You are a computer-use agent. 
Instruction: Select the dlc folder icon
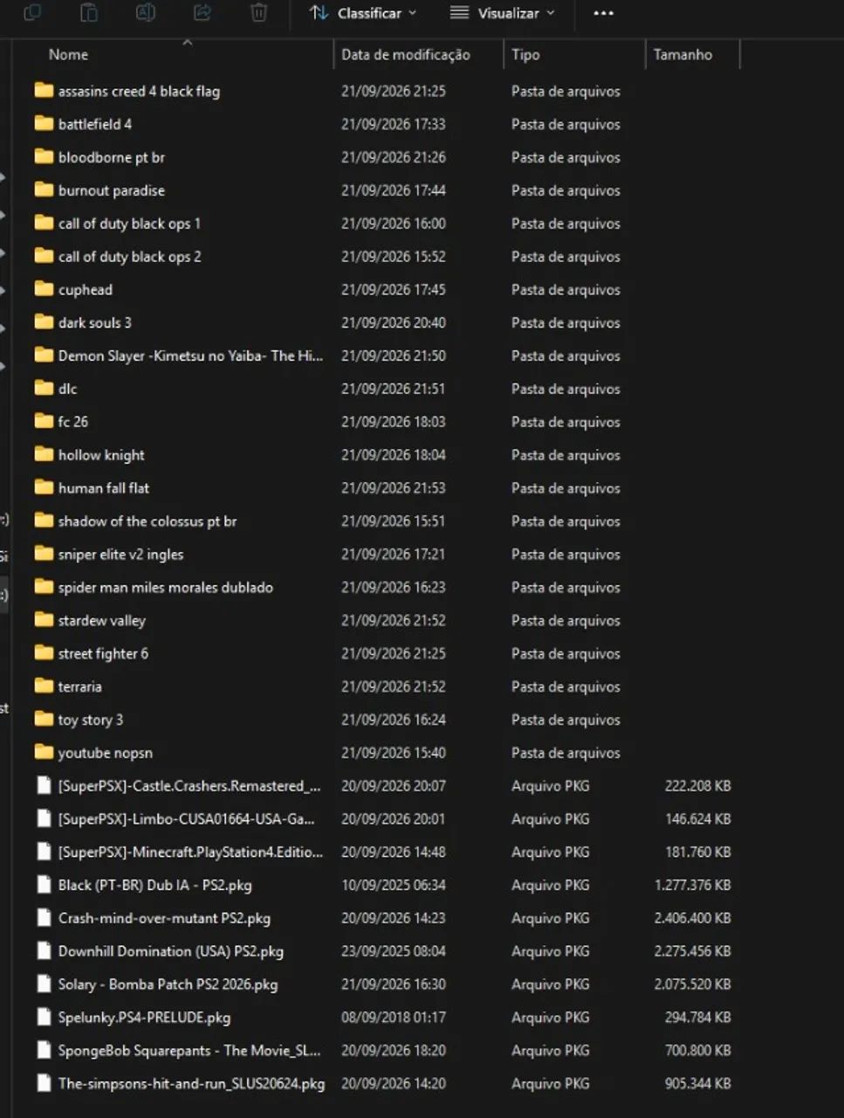44,388
